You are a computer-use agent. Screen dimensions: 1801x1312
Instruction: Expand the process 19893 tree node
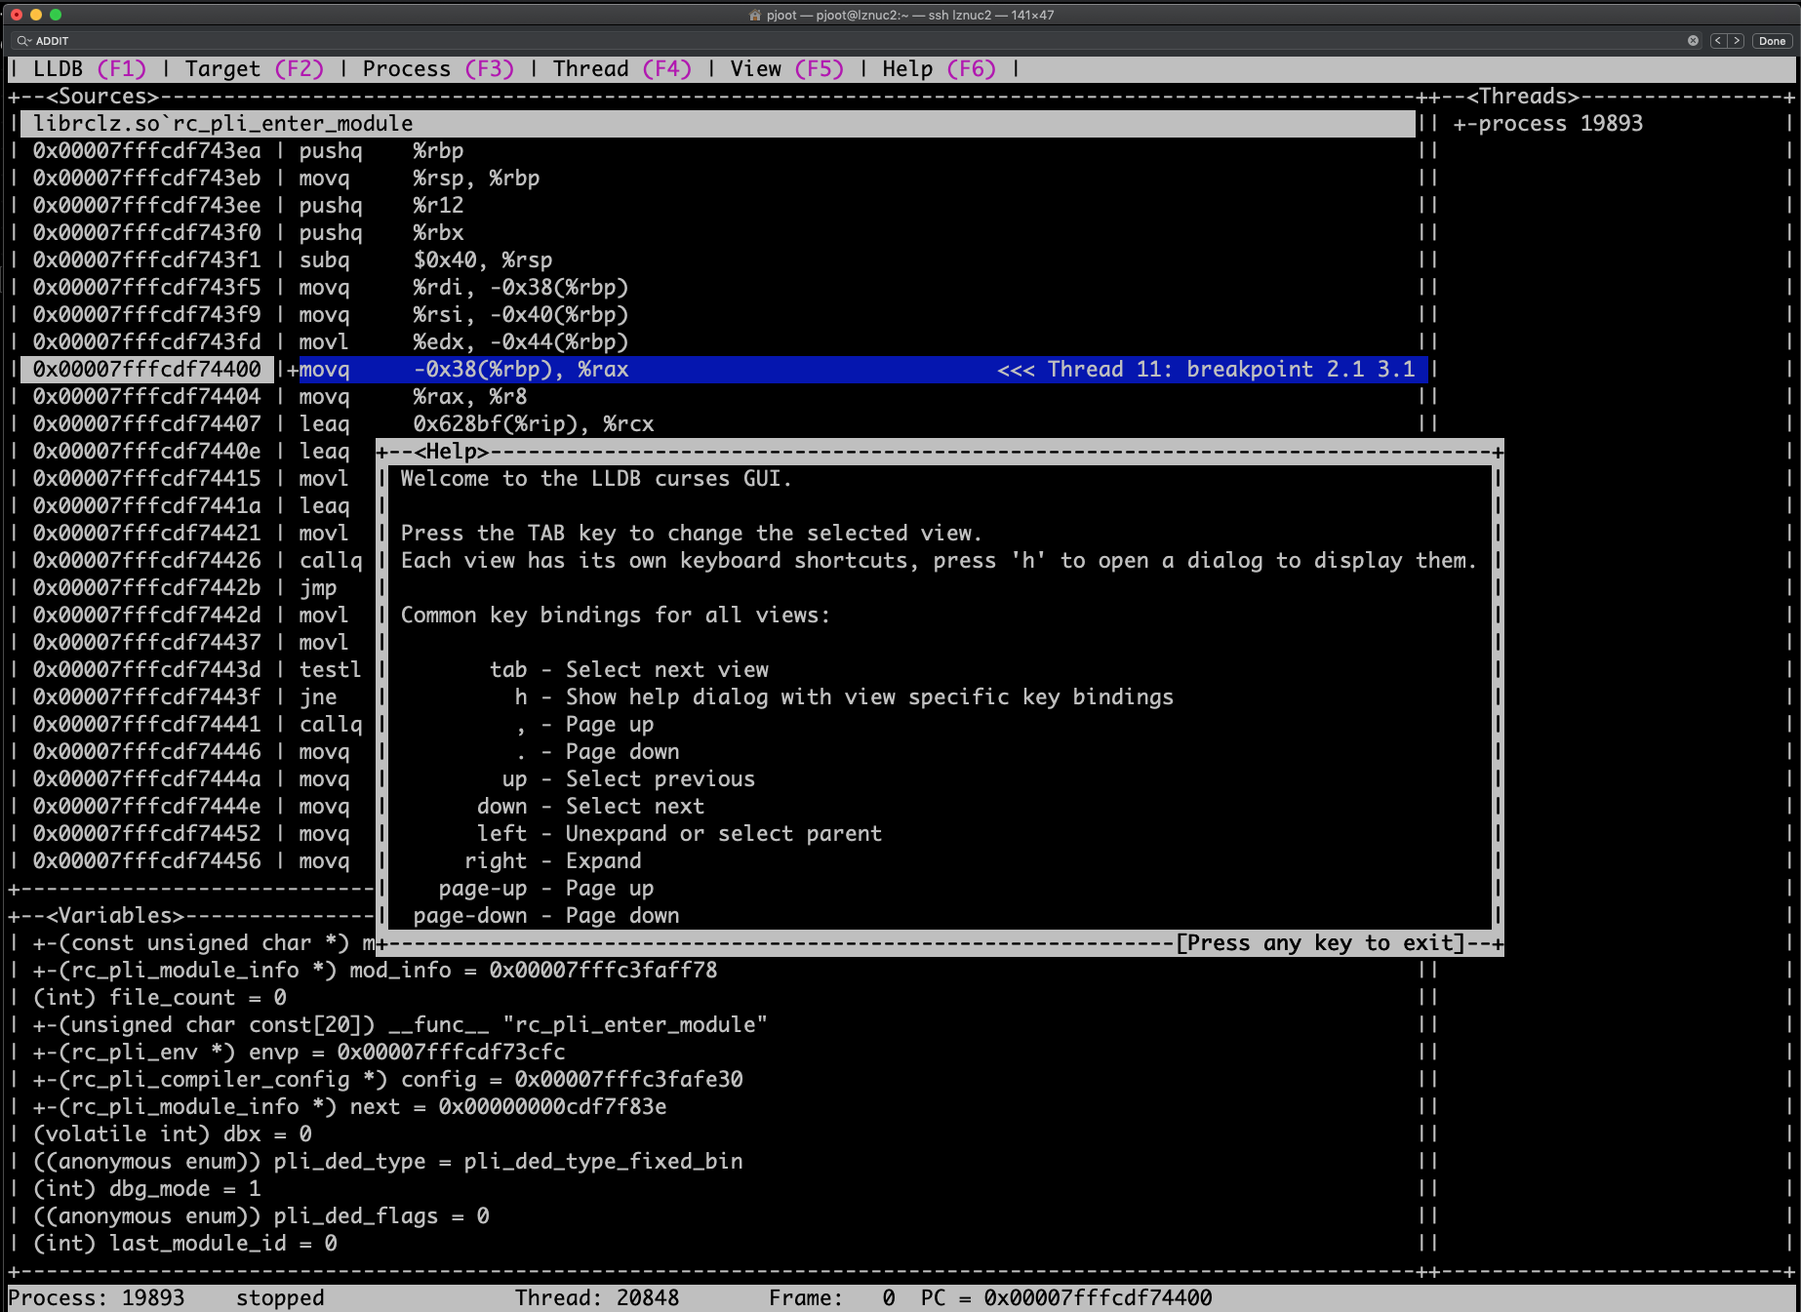(1547, 124)
